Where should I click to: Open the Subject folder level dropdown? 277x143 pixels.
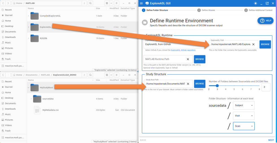click(244, 106)
